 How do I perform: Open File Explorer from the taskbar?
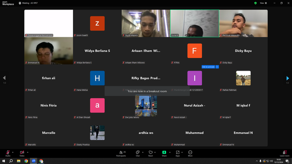pos(19,161)
